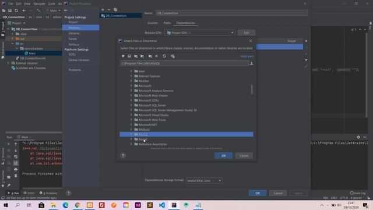Expand the Microsoft SQL Server folder
The image size is (373, 210).
coord(131,105)
